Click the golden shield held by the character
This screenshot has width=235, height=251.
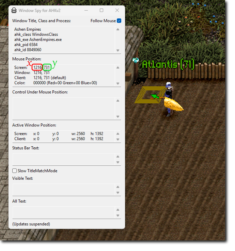174,105
